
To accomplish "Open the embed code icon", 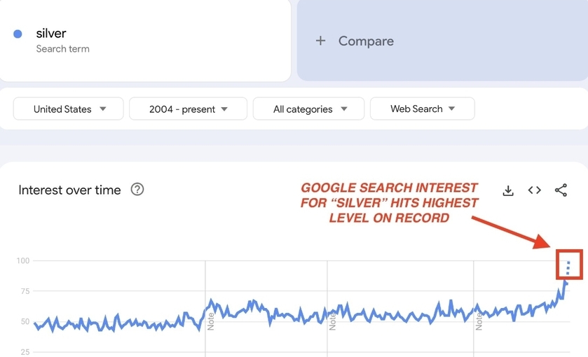I will 535,190.
